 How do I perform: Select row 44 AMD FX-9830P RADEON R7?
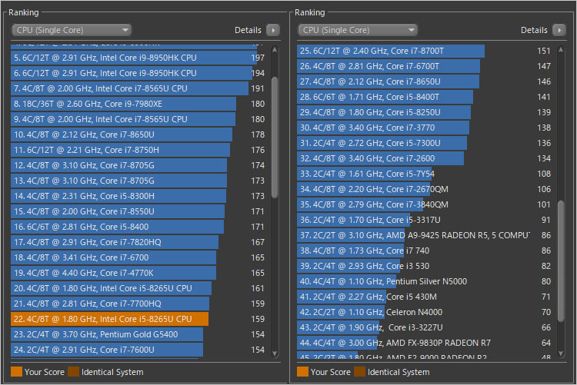[424, 343]
